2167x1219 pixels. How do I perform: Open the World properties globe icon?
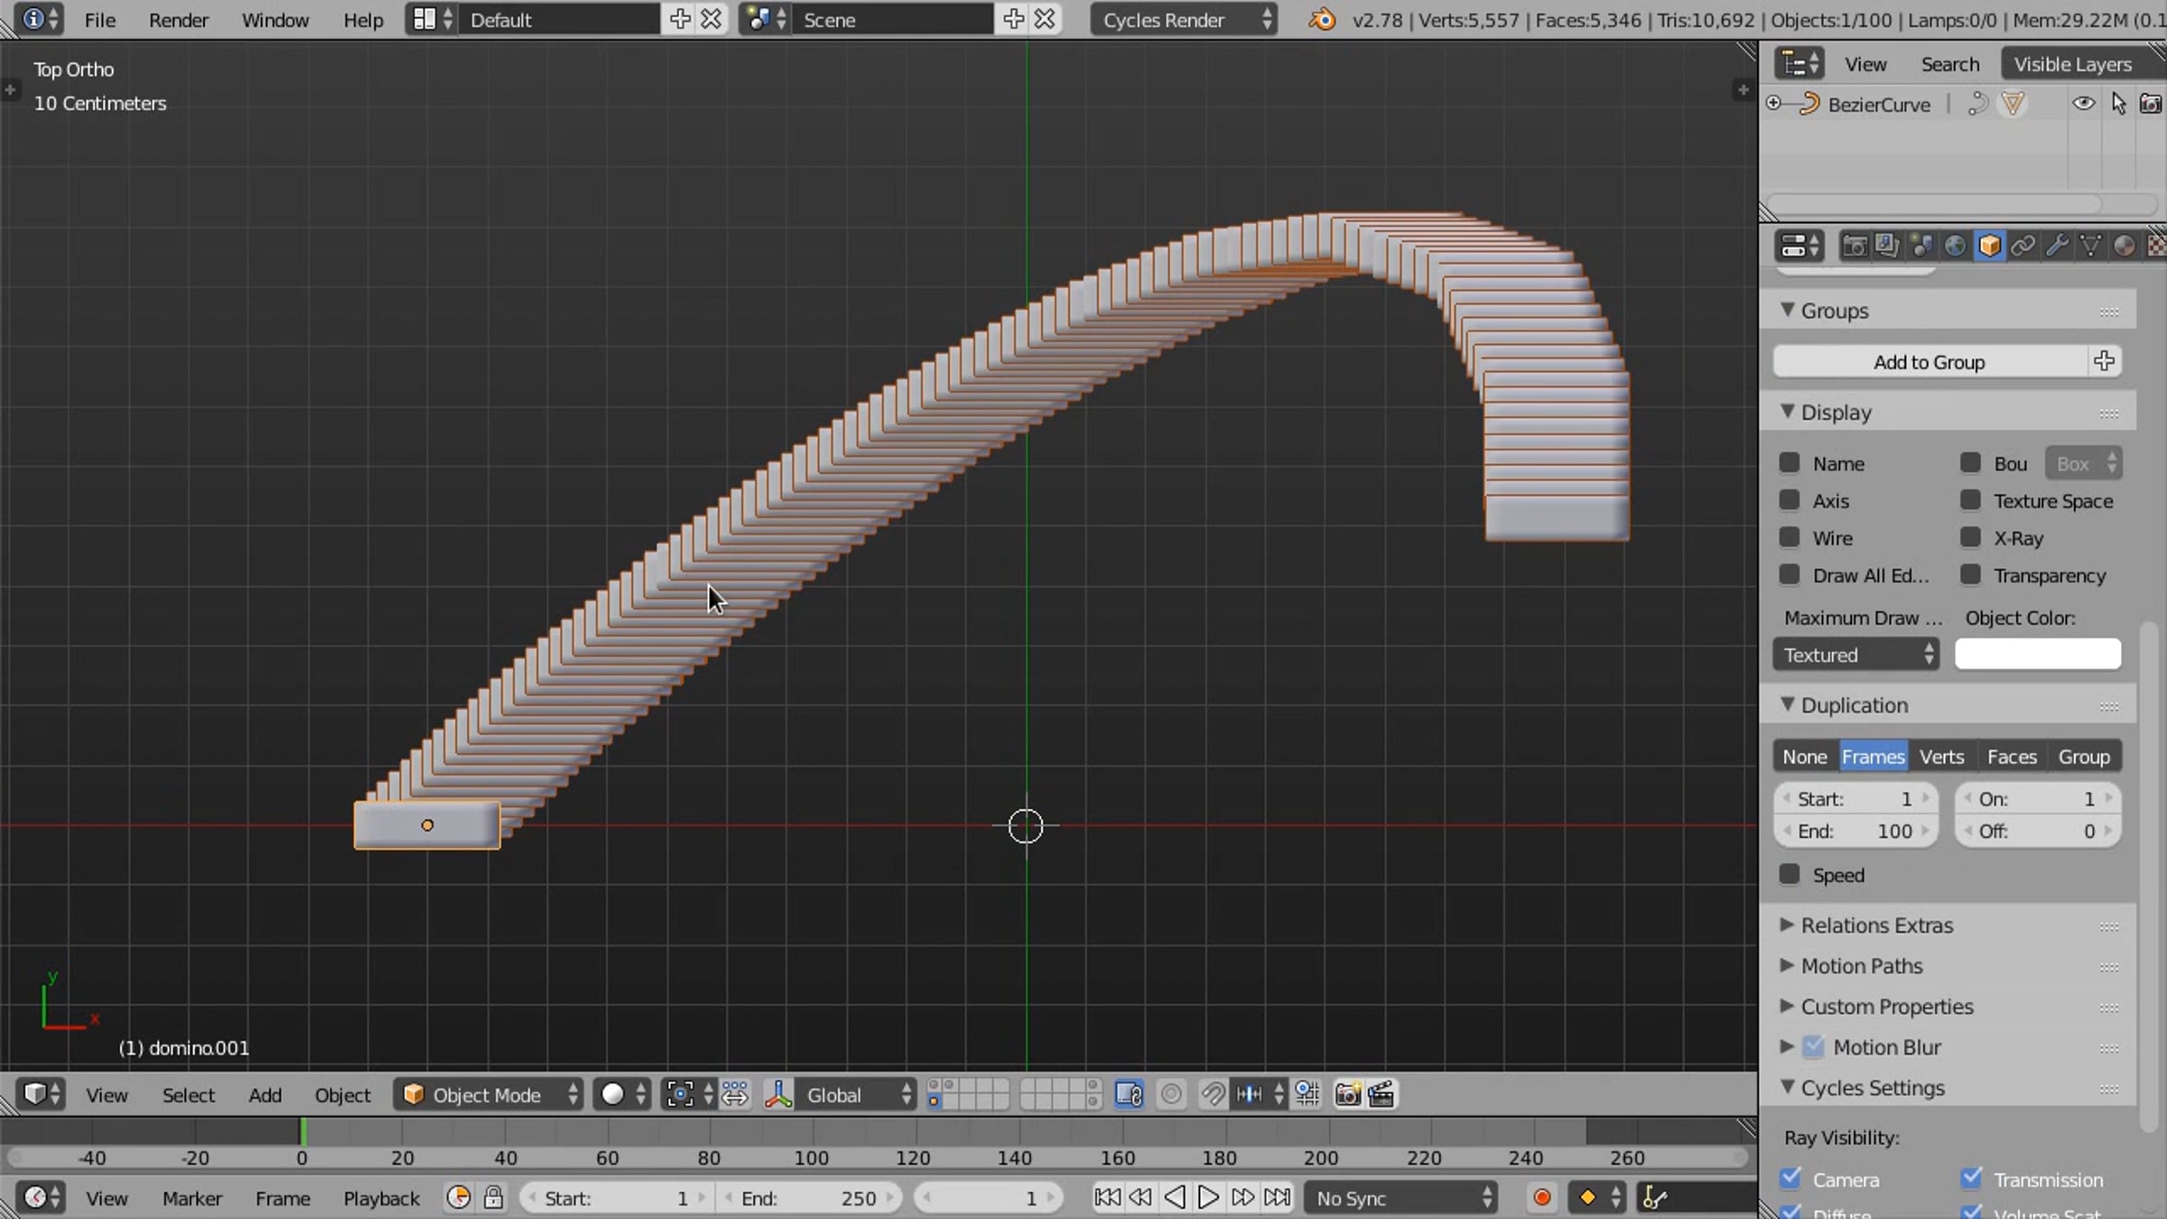click(x=1955, y=246)
